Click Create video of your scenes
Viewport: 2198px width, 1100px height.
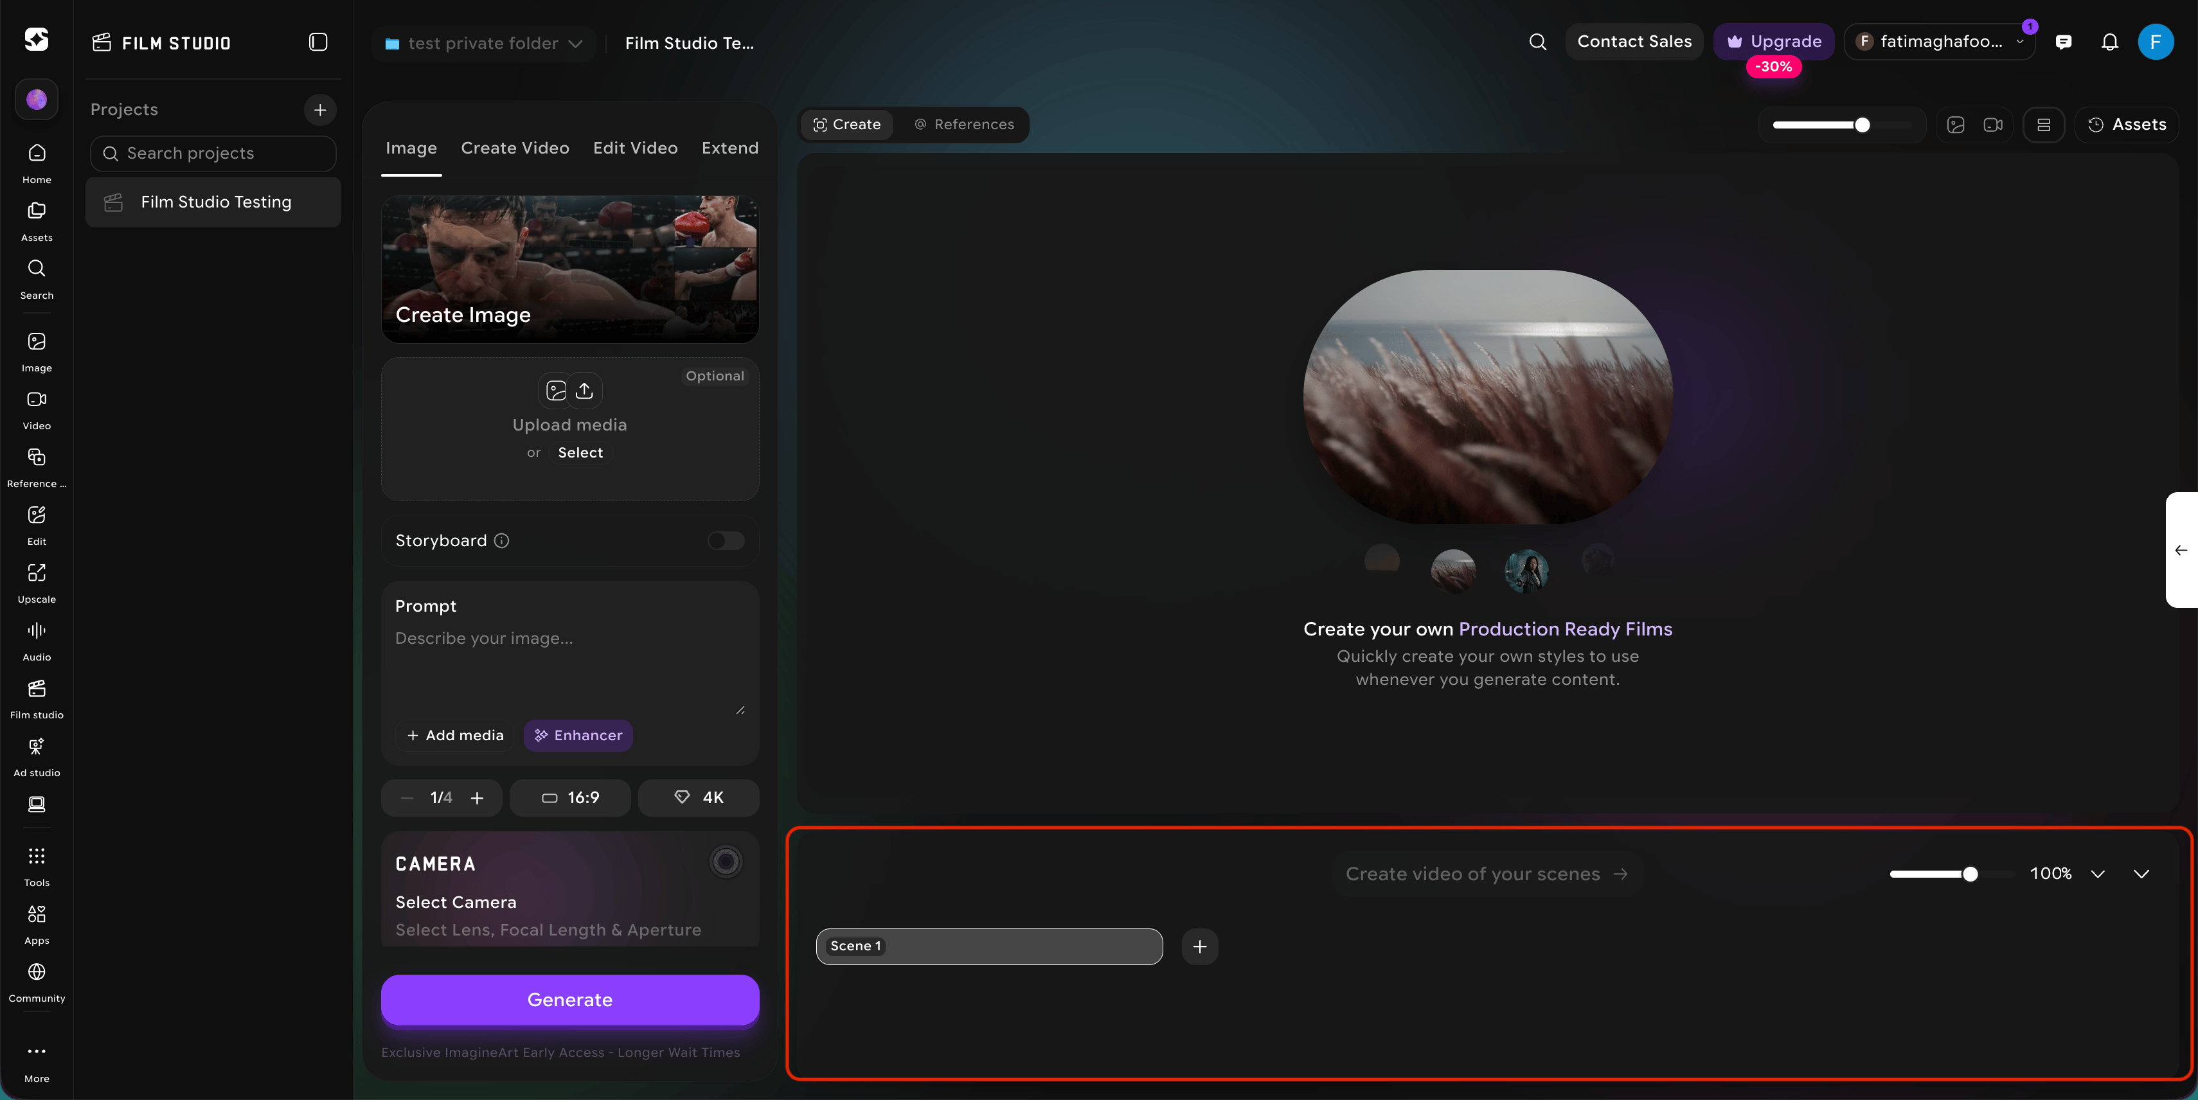coord(1487,874)
